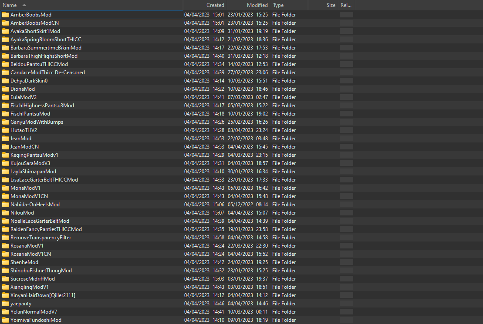The width and height of the screenshot is (483, 324).
Task: Click Modified date 10/03/2023 00:11
Action: [248, 312]
